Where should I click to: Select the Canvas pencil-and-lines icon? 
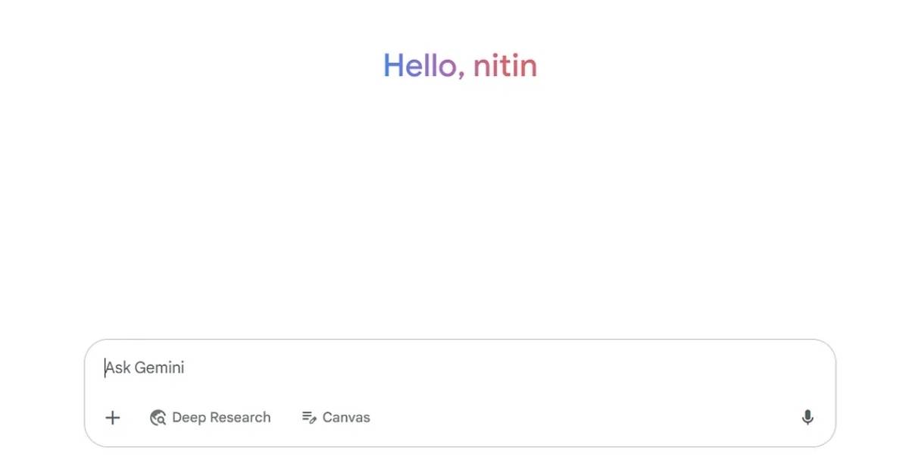tap(309, 418)
